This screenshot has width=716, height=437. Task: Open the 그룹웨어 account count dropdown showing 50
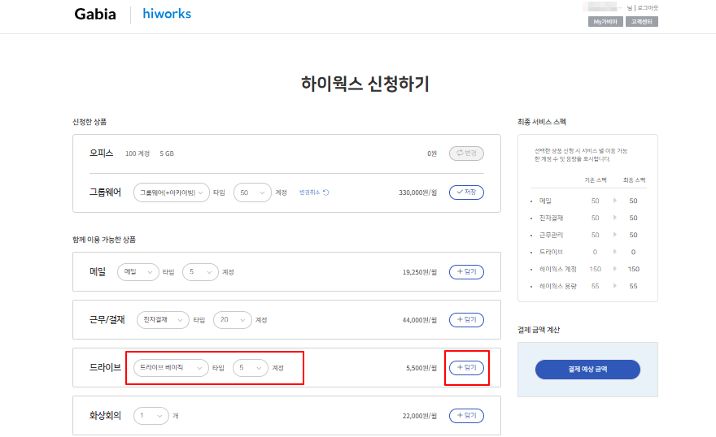[252, 193]
